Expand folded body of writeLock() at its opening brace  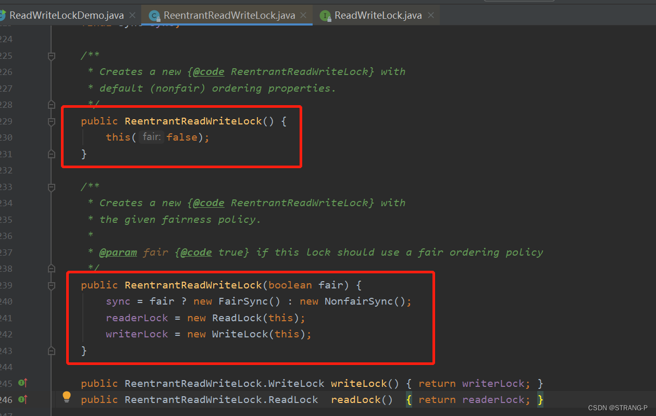(409, 384)
